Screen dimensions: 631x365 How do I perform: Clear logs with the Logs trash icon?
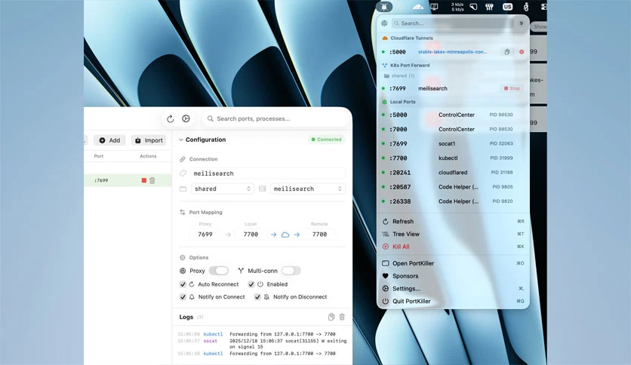pyautogui.click(x=342, y=317)
